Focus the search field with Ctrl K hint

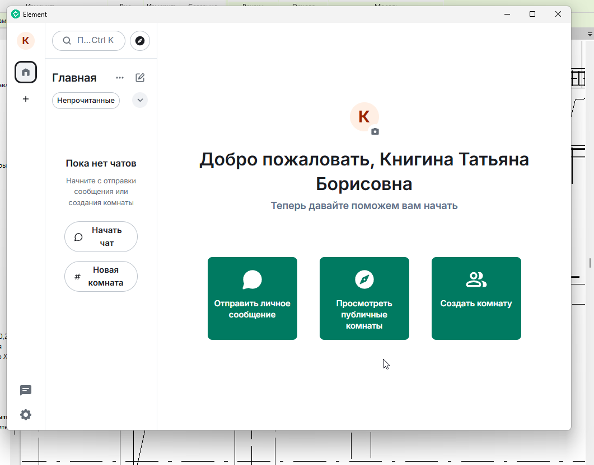pyautogui.click(x=88, y=40)
